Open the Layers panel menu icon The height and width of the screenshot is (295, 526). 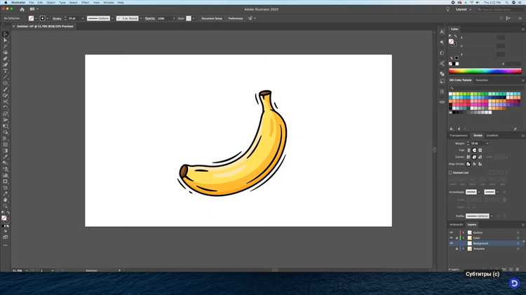[522, 225]
